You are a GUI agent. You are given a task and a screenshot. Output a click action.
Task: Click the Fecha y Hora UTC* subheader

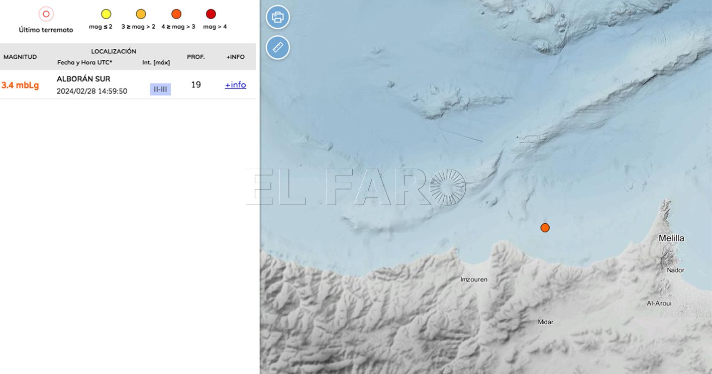click(x=85, y=62)
